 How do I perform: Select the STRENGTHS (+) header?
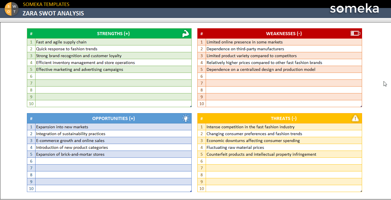pos(113,33)
